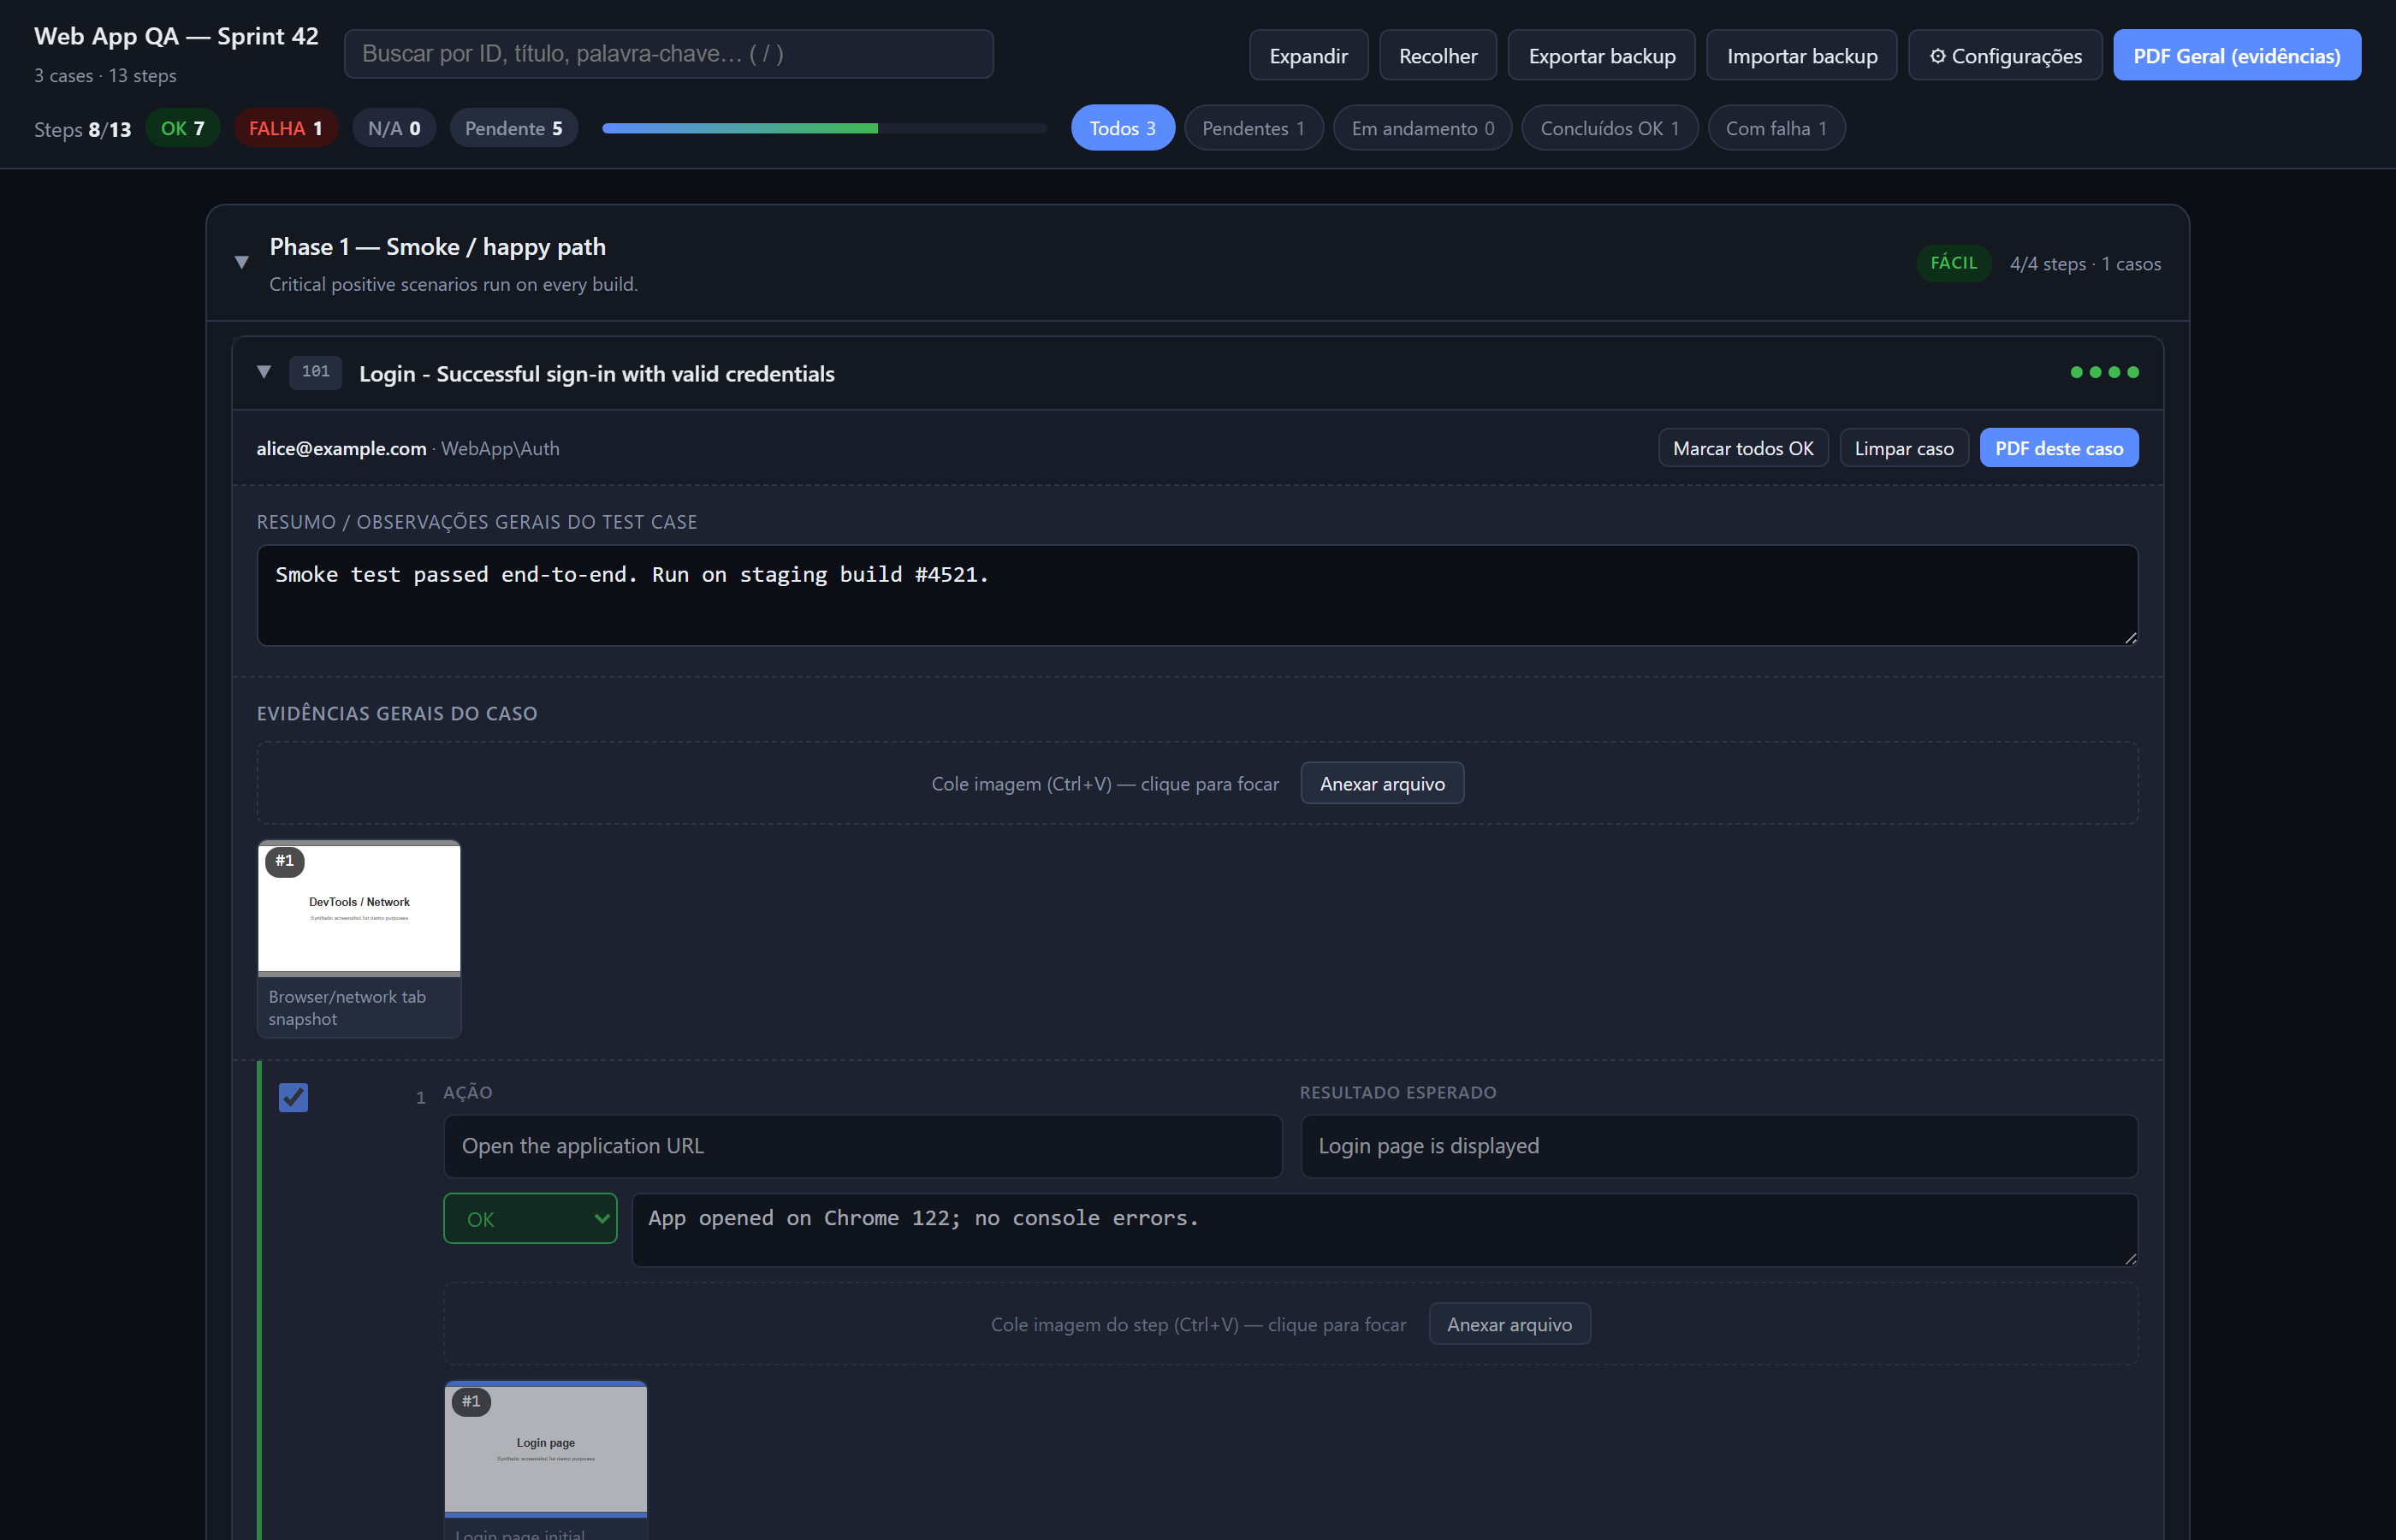This screenshot has height=1540, width=2396.
Task: Click the 4/4 steps · 1 casos label
Action: [x=2085, y=264]
